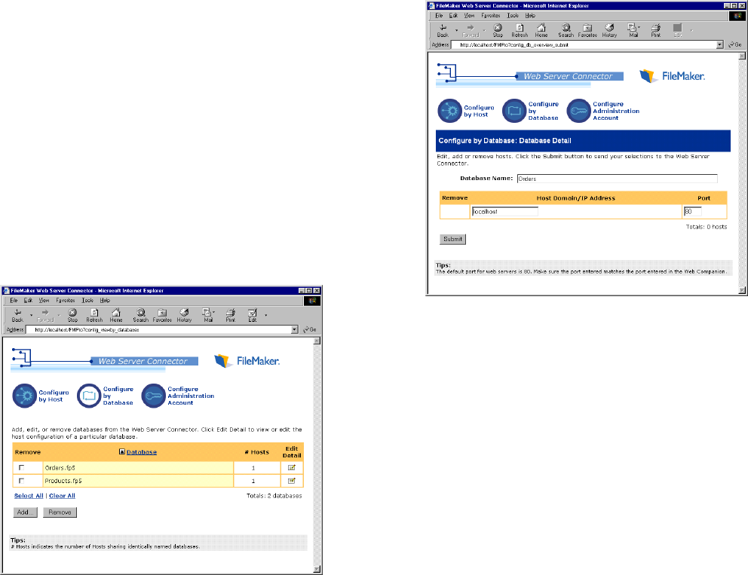Click Stop icon in database list window

72,315
